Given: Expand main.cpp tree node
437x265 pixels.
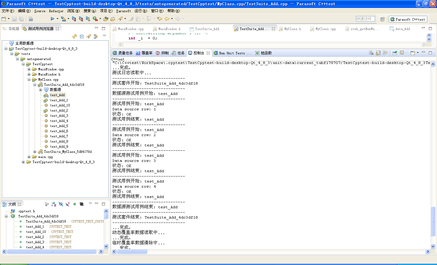Looking at the screenshot, I should tap(29, 157).
